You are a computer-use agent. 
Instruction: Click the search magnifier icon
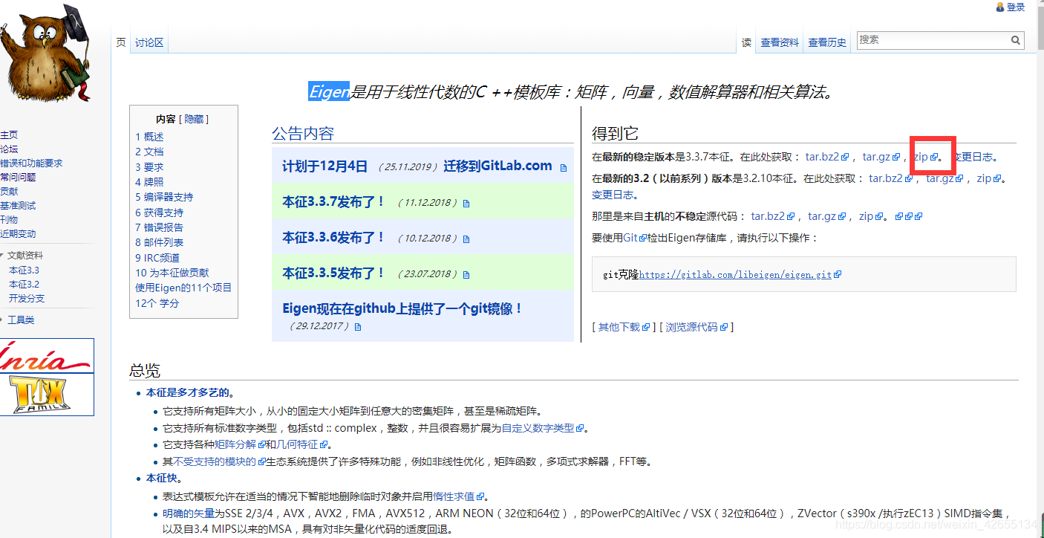(x=1017, y=39)
